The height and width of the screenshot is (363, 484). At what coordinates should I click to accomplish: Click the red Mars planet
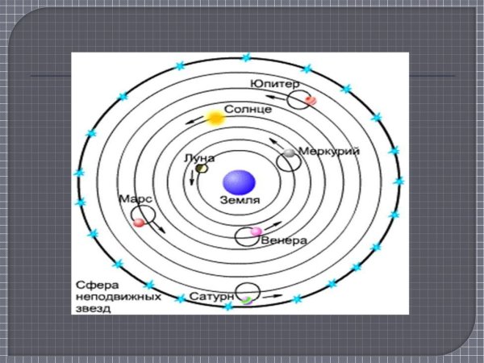[x=139, y=223]
